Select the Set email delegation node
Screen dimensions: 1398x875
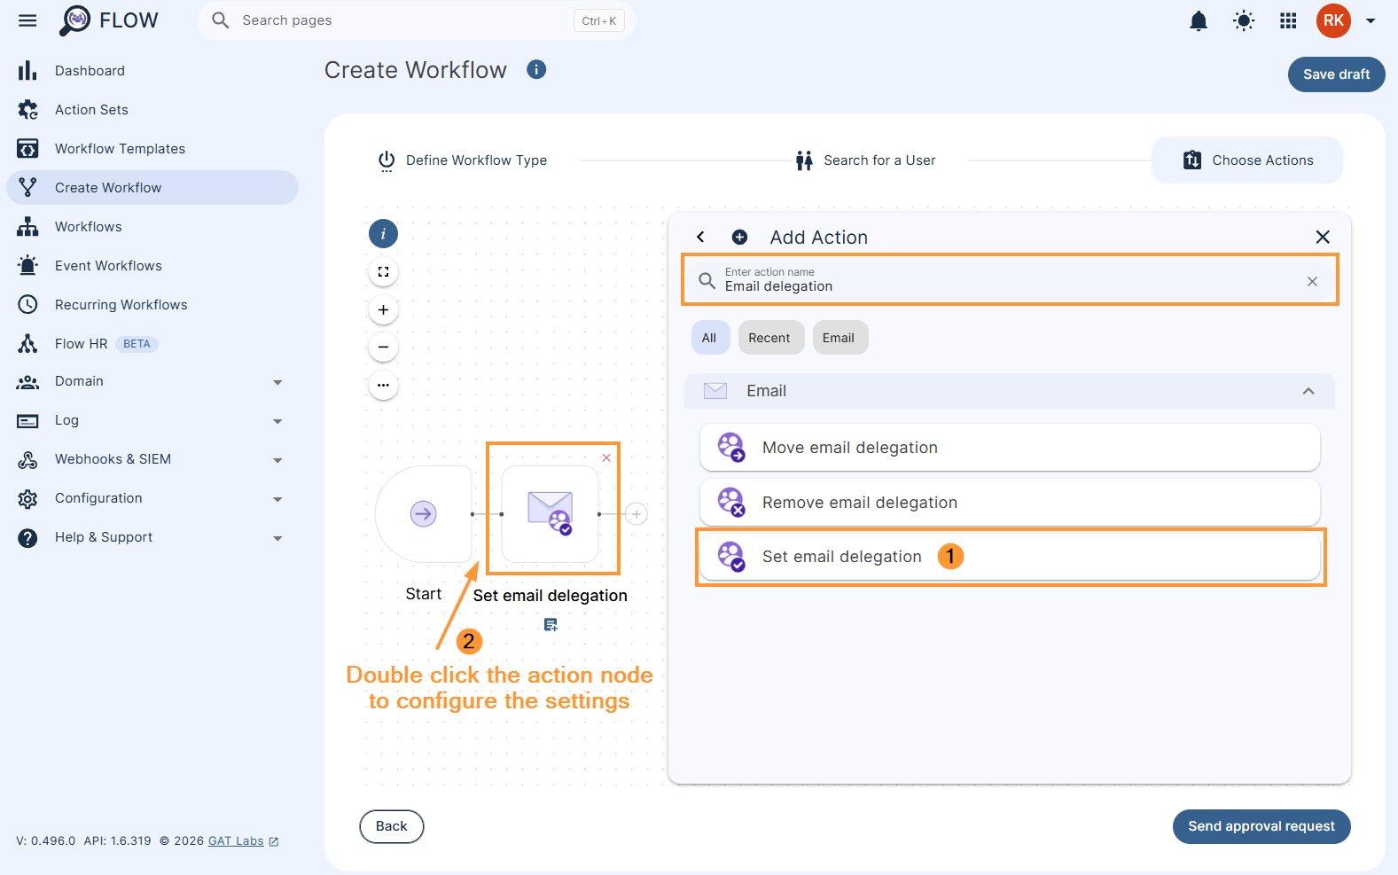(550, 514)
